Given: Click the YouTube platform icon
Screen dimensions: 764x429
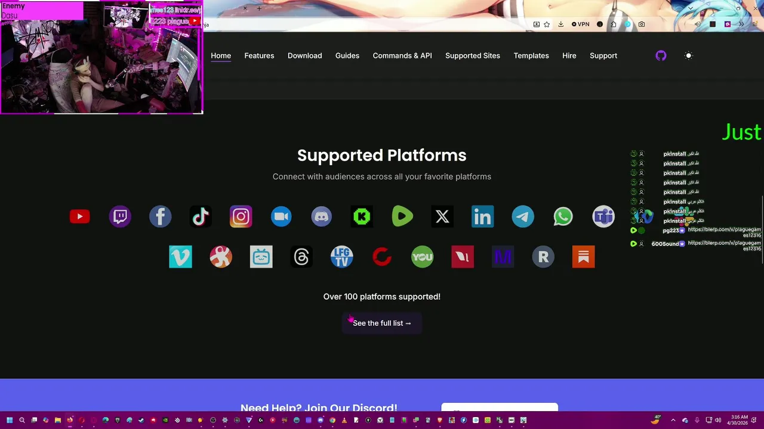Looking at the screenshot, I should coord(79,216).
